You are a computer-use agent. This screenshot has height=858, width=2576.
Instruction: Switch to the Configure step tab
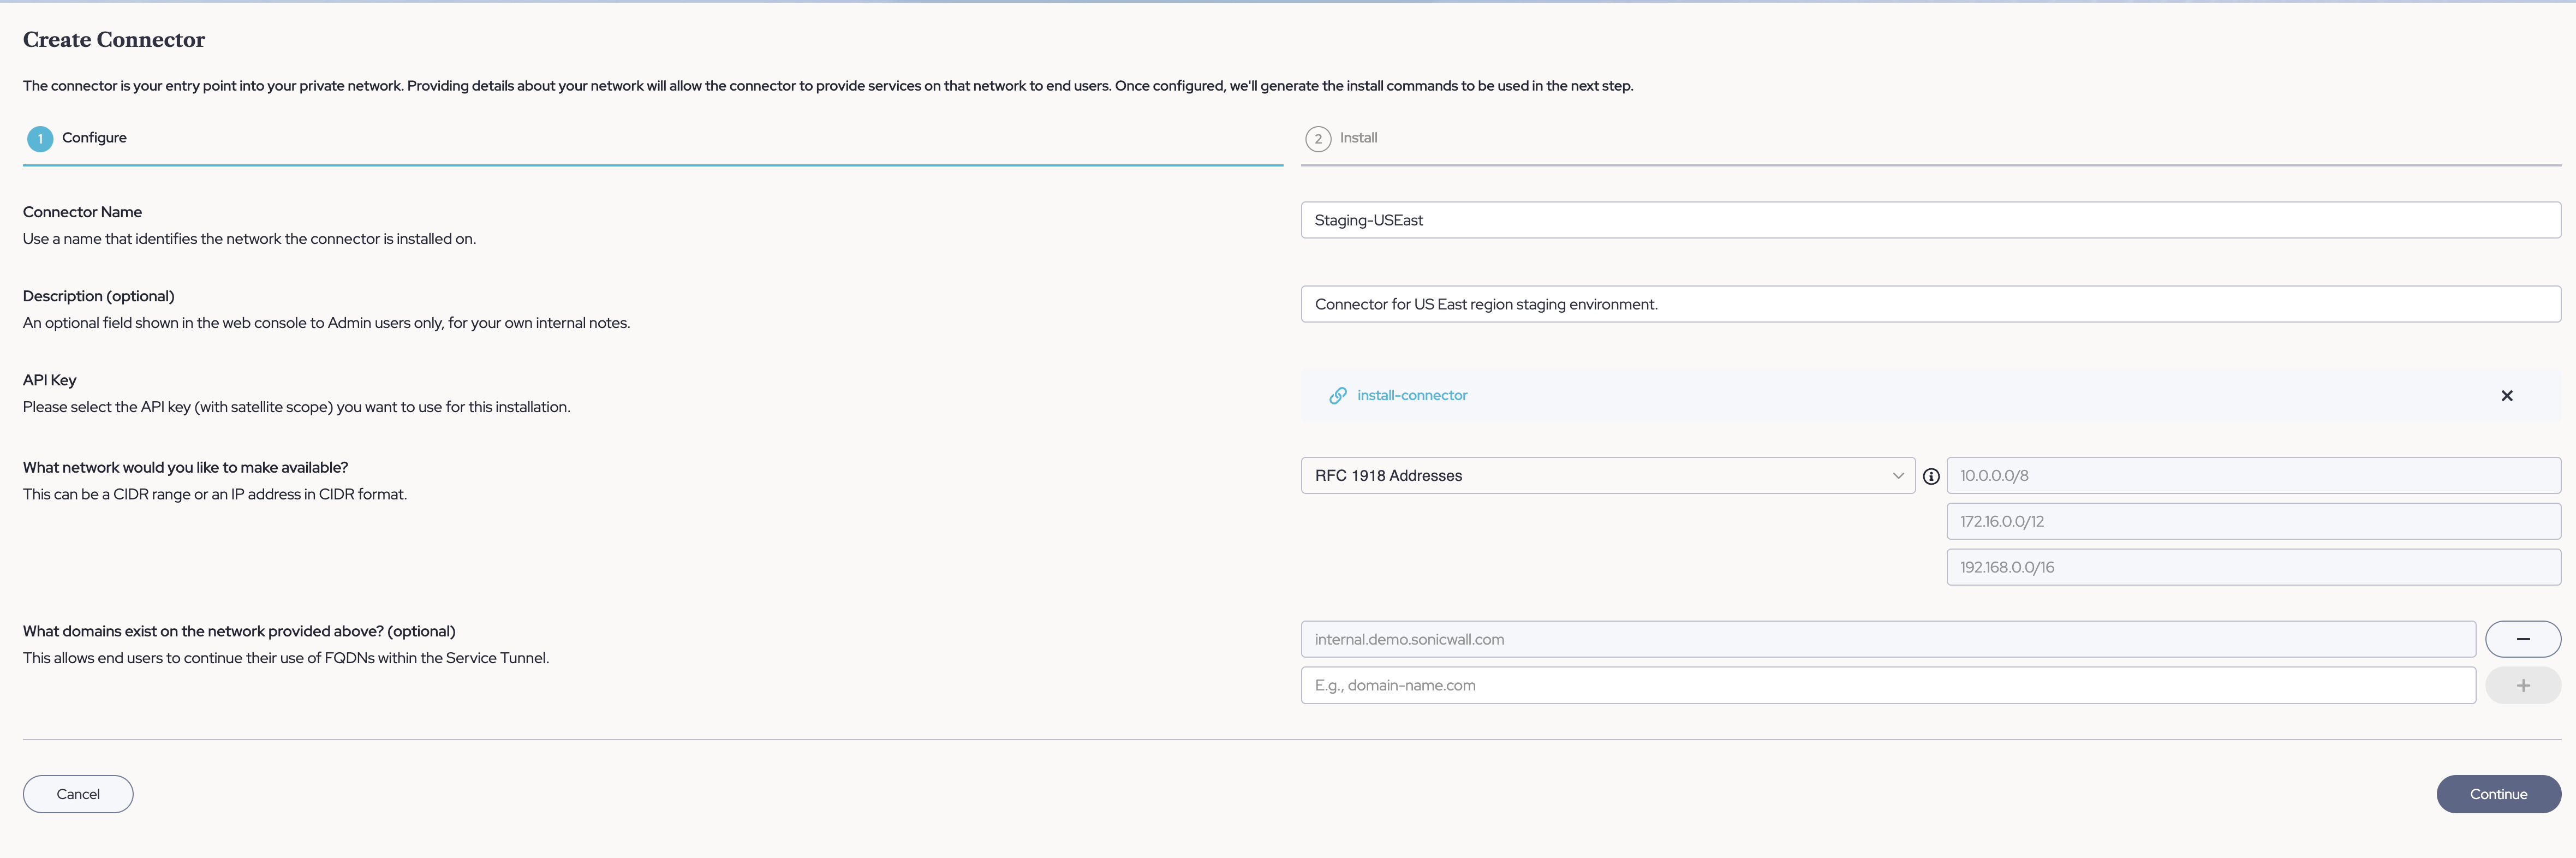click(x=94, y=138)
